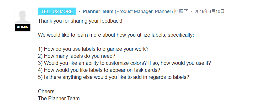Click the 2019年6月10日 date stamp
The width and height of the screenshot is (255, 108).
209,11
